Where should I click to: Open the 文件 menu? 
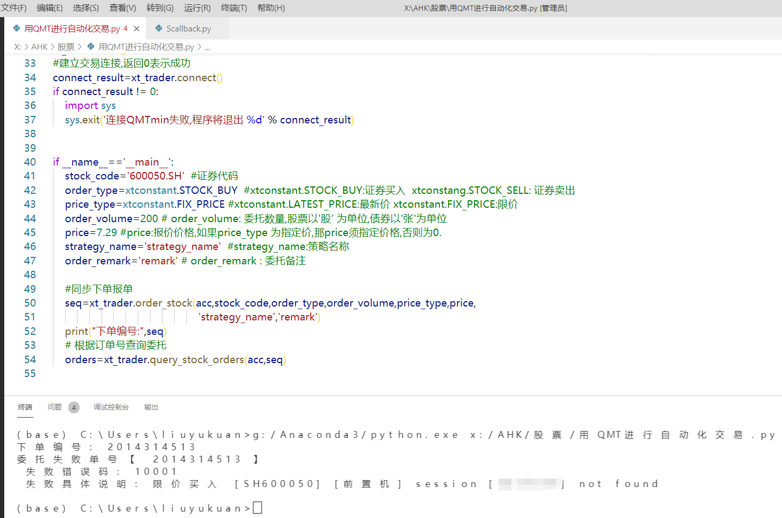[13, 7]
